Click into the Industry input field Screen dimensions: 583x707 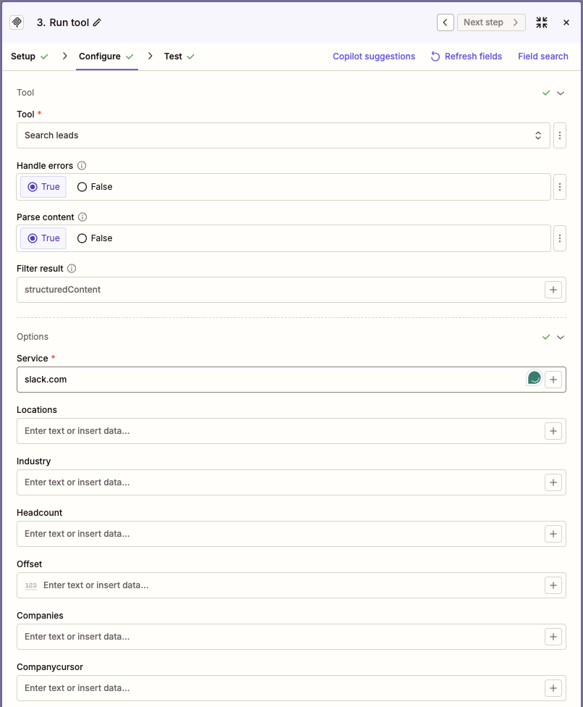click(x=279, y=482)
